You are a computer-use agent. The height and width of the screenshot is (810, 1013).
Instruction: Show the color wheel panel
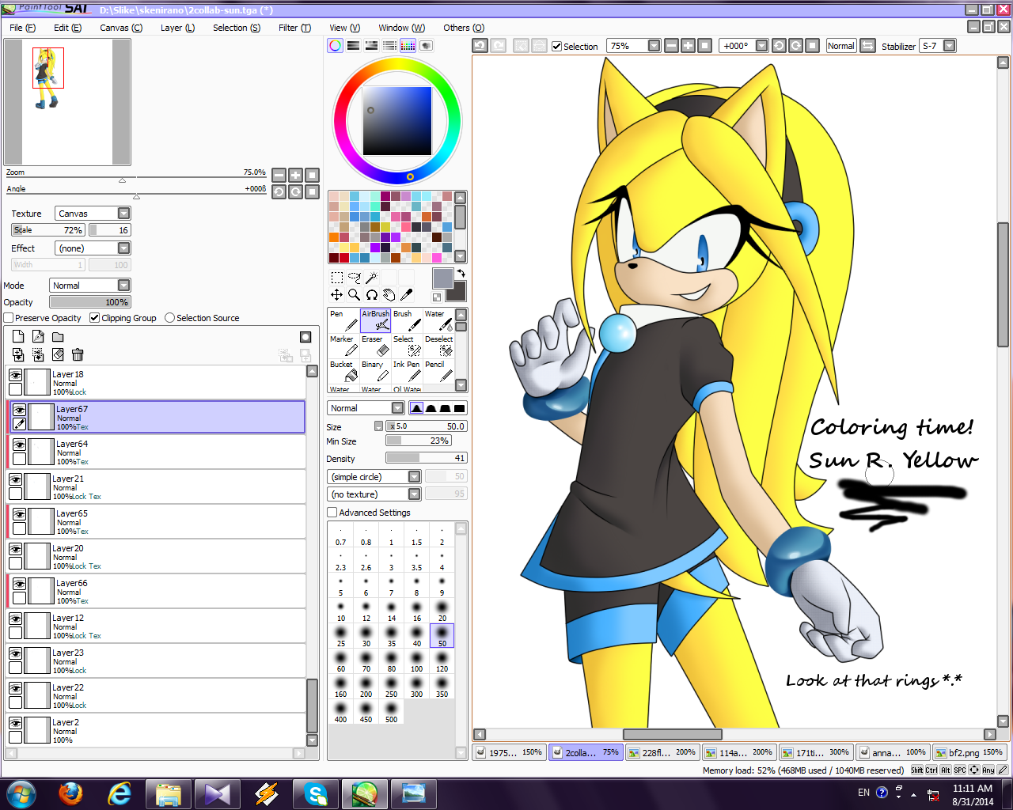(x=336, y=46)
